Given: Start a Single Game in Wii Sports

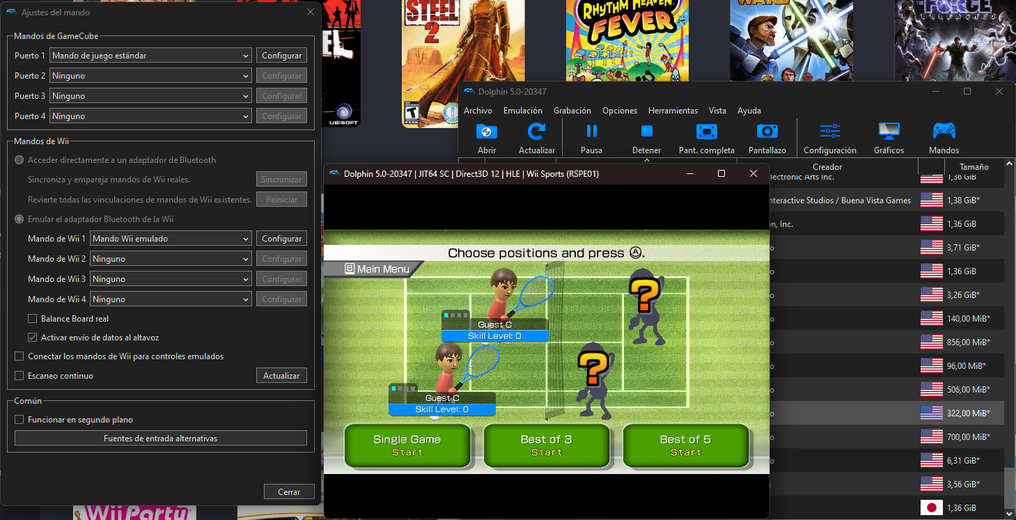Looking at the screenshot, I should 407,446.
